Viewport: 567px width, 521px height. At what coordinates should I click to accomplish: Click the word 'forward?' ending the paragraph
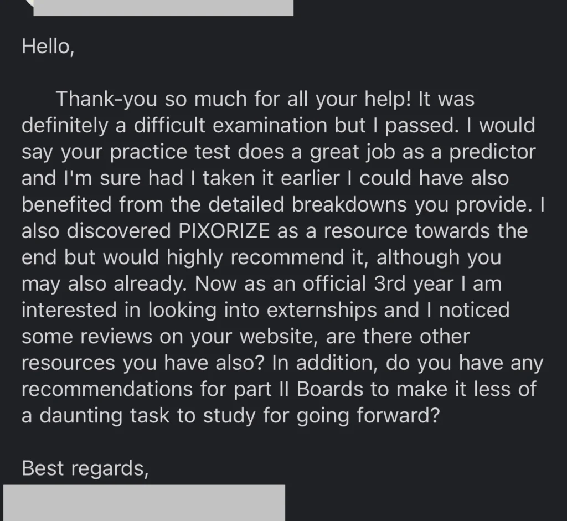(398, 416)
